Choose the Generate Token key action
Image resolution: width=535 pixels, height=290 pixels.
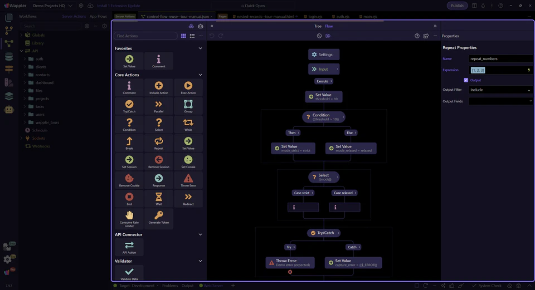159,219
